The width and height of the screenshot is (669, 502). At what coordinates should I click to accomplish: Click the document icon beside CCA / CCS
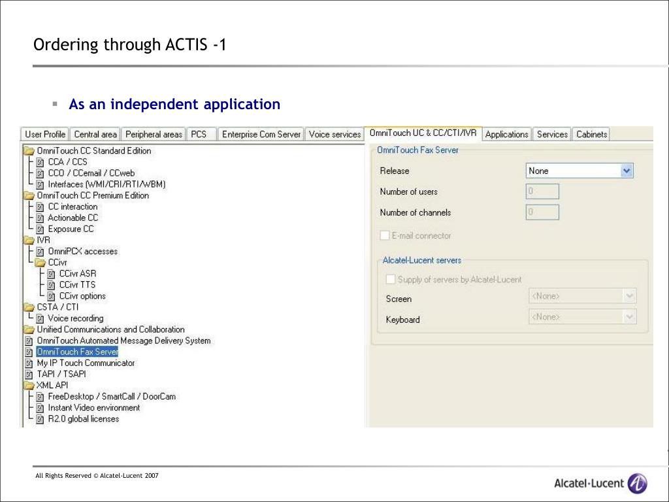point(40,162)
